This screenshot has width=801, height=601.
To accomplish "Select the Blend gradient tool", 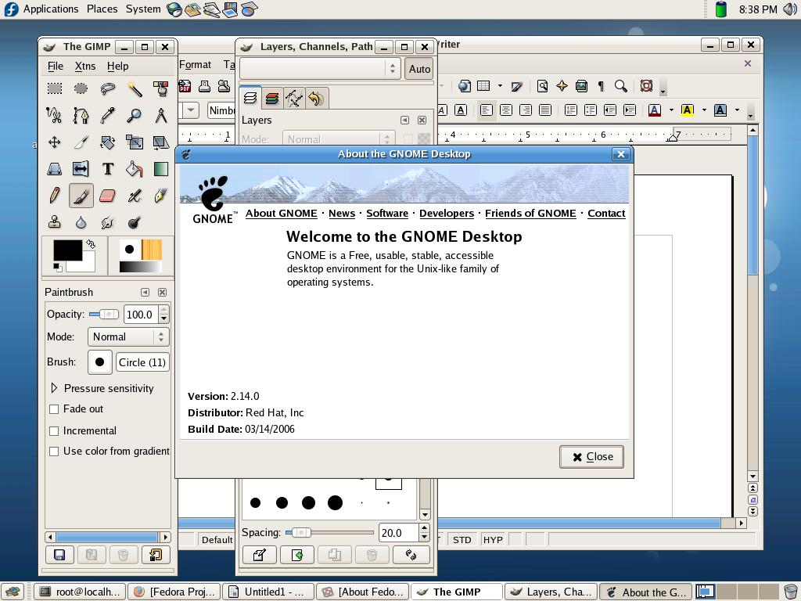I will (x=161, y=169).
